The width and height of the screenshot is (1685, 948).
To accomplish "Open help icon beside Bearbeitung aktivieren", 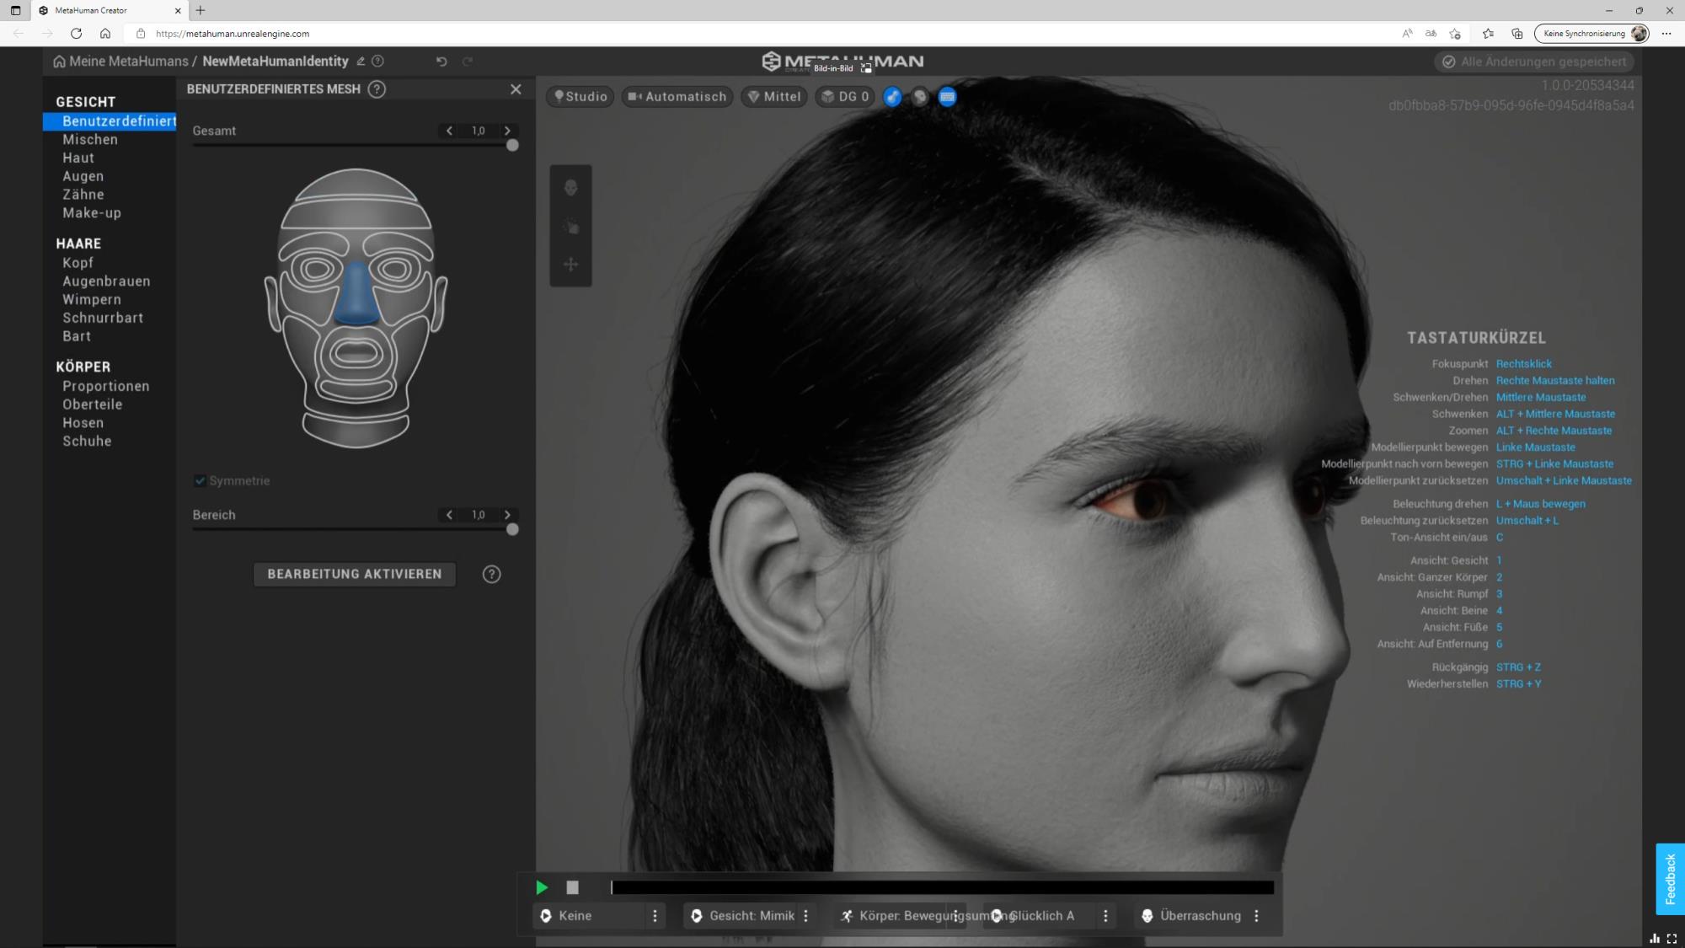I will click(491, 574).
